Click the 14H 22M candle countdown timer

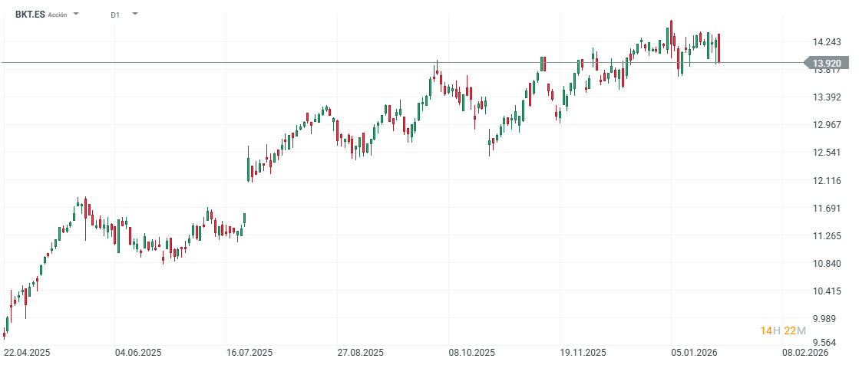coord(783,330)
